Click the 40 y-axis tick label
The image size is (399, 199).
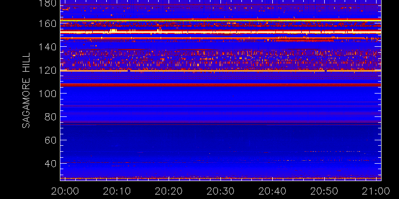coord(50,163)
